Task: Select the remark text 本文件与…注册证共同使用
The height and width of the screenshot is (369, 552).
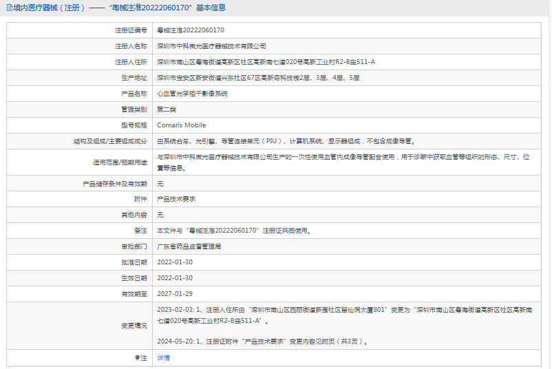Action: point(234,231)
